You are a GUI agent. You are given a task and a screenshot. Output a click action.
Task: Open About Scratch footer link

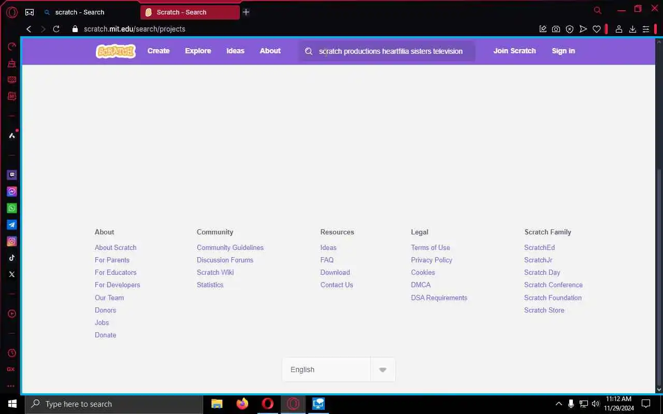(116, 247)
